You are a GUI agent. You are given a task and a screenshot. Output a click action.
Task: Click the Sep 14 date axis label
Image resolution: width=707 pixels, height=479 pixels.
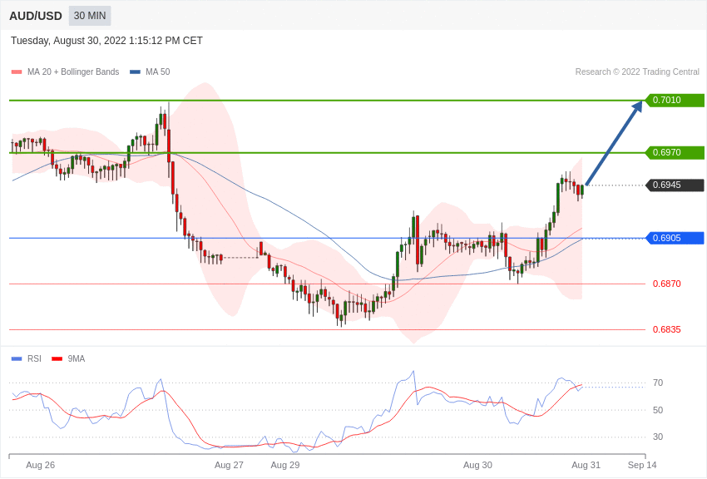[x=642, y=465]
